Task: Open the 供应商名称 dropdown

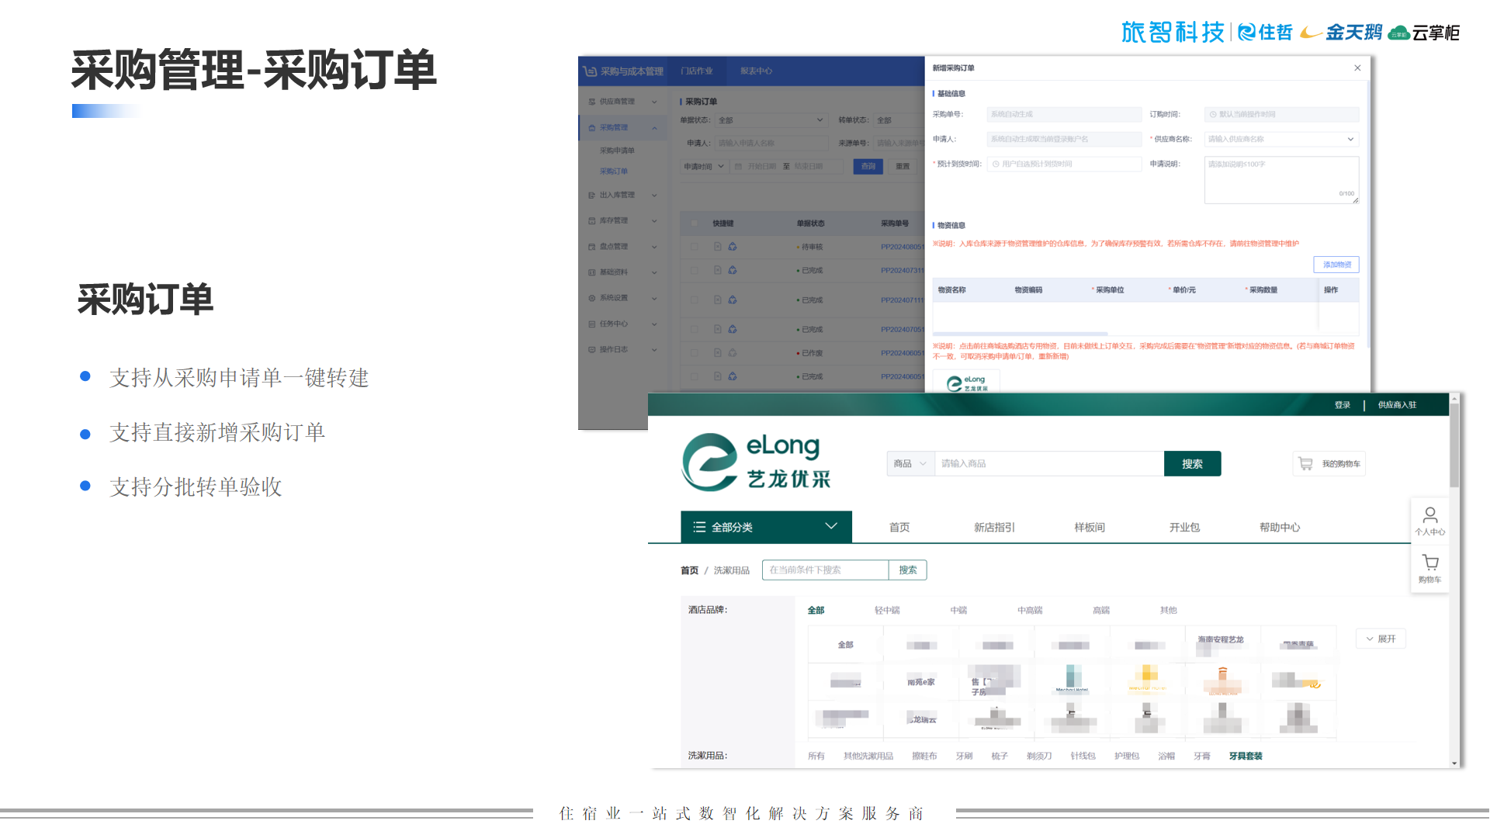Action: [x=1280, y=139]
